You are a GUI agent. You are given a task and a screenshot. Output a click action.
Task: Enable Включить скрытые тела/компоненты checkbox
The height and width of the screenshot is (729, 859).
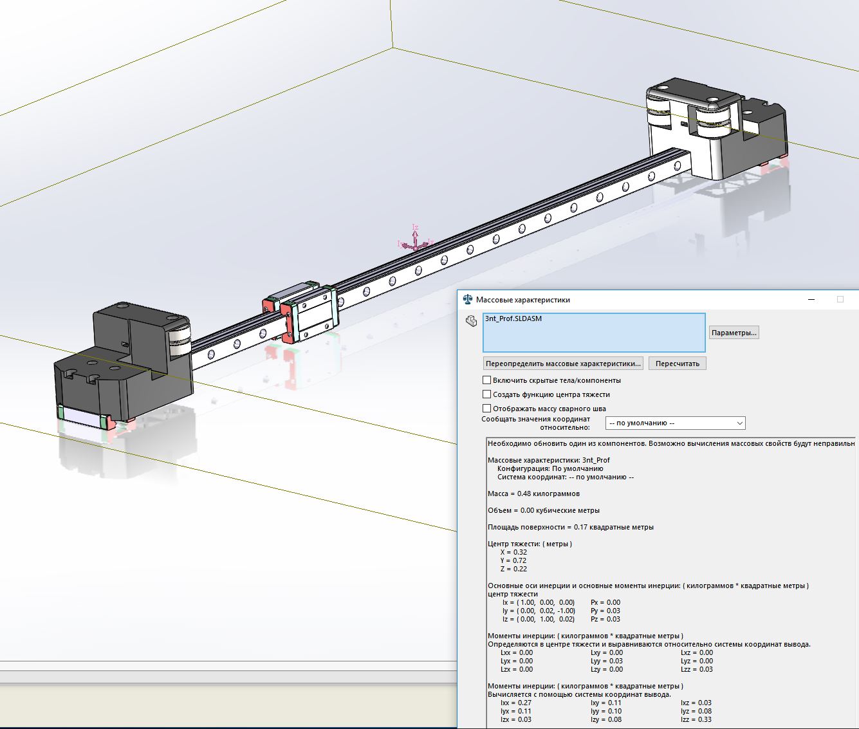[486, 380]
